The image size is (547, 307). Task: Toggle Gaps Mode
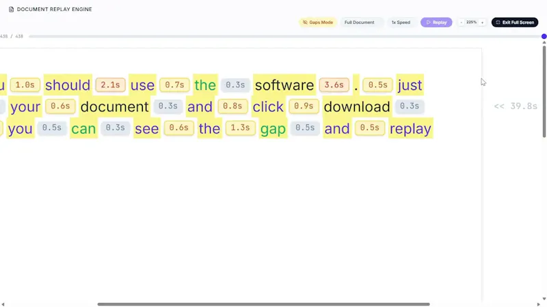click(x=317, y=23)
